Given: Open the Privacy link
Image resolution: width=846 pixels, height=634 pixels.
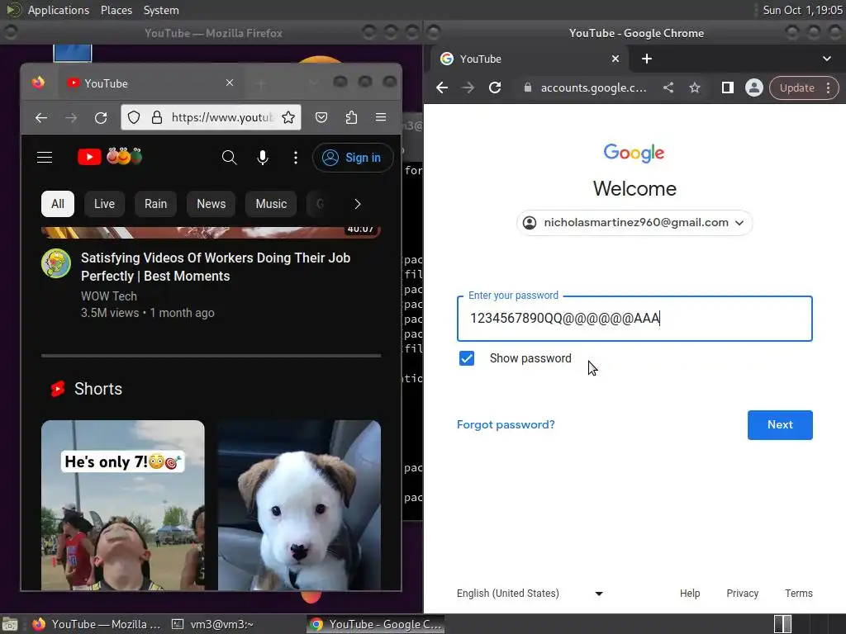Looking at the screenshot, I should pos(743,594).
